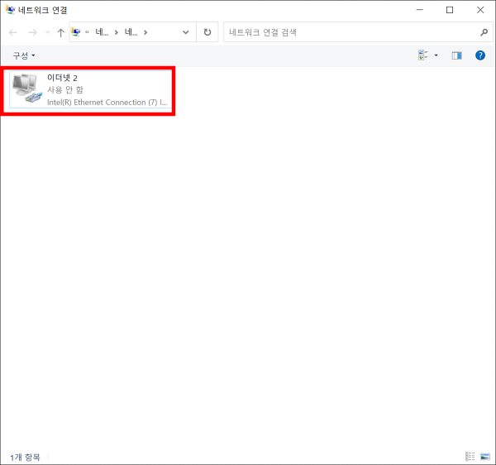Click the 사용 안 함 status text
Screen dimensions: 496x465
click(65, 90)
